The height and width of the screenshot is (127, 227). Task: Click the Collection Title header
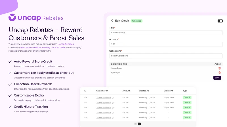pyautogui.click(x=119, y=64)
